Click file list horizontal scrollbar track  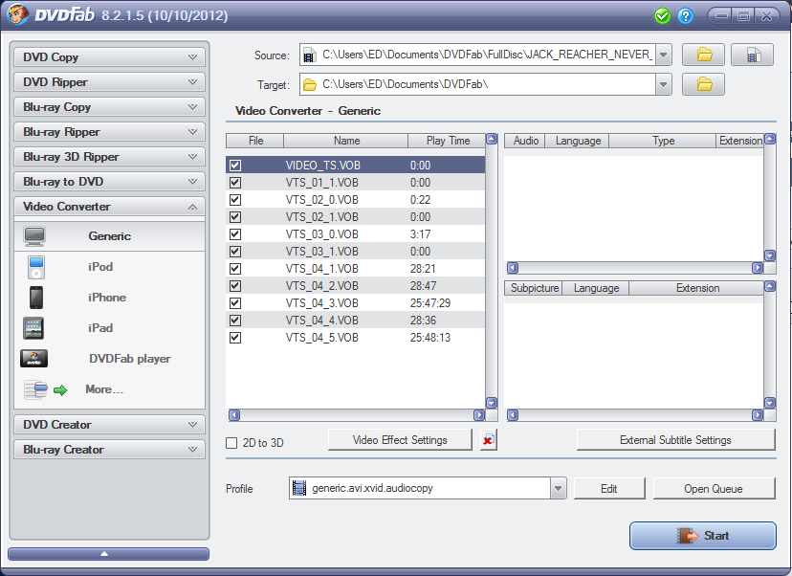[357, 415]
